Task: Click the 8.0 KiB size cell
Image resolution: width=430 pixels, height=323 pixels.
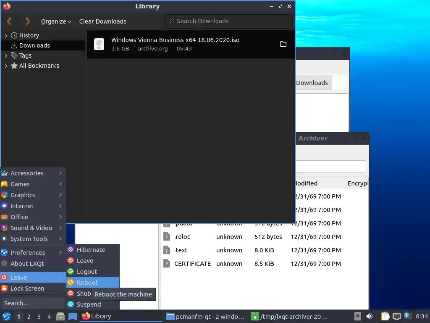Action: click(264, 250)
